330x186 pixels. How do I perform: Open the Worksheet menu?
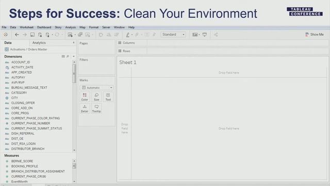click(26, 27)
